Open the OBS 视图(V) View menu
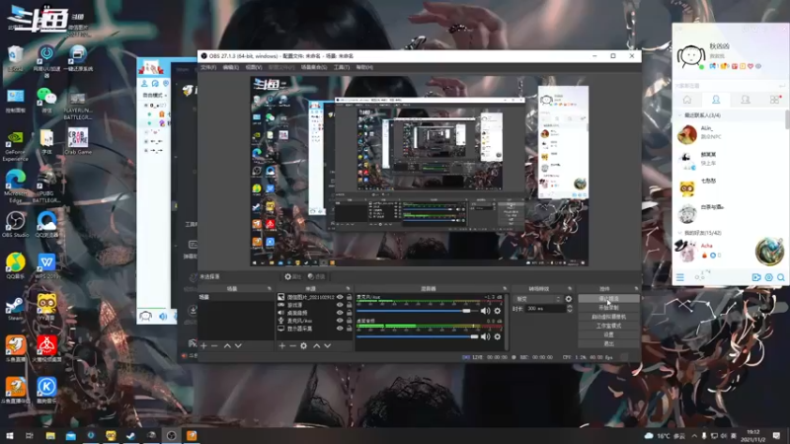Screen dimensions: 790x444 254,67
